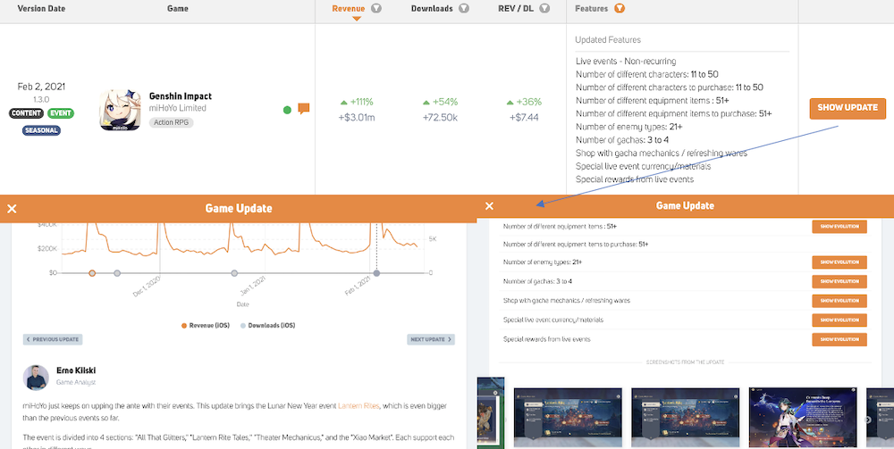This screenshot has width=894, height=449.
Task: Show evolution for shop with gacha mechanics
Action: click(839, 301)
